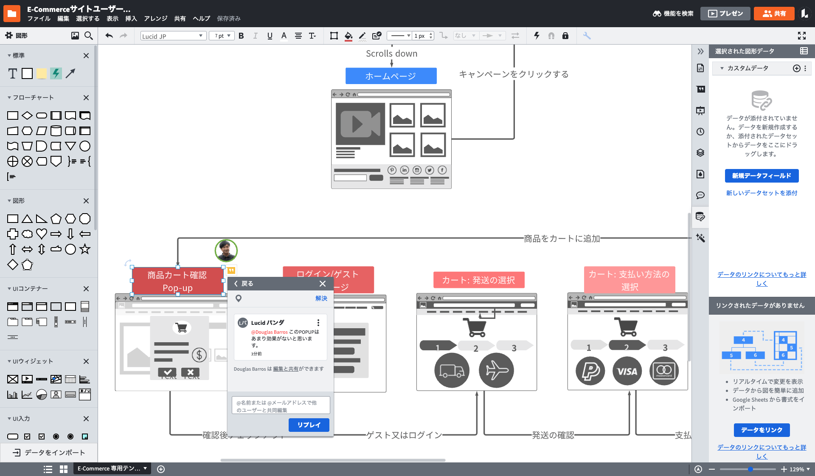Toggle the lock shape icon

pos(565,36)
